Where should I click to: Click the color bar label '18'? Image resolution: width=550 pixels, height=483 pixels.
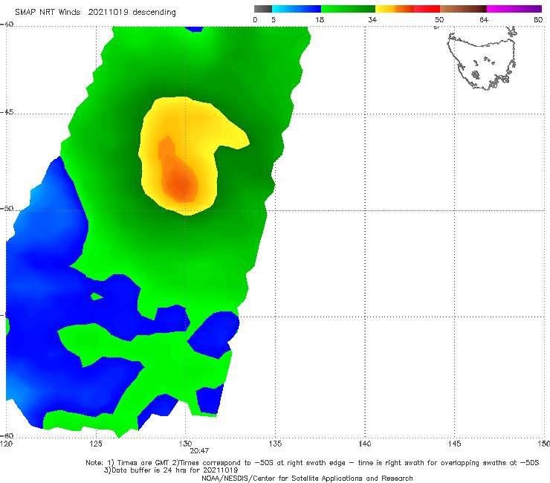[320, 19]
